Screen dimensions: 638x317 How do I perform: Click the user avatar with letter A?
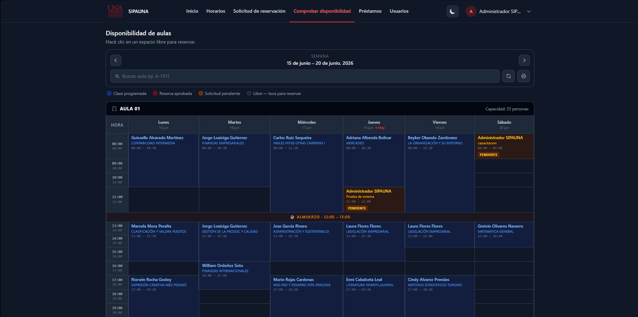coord(471,11)
